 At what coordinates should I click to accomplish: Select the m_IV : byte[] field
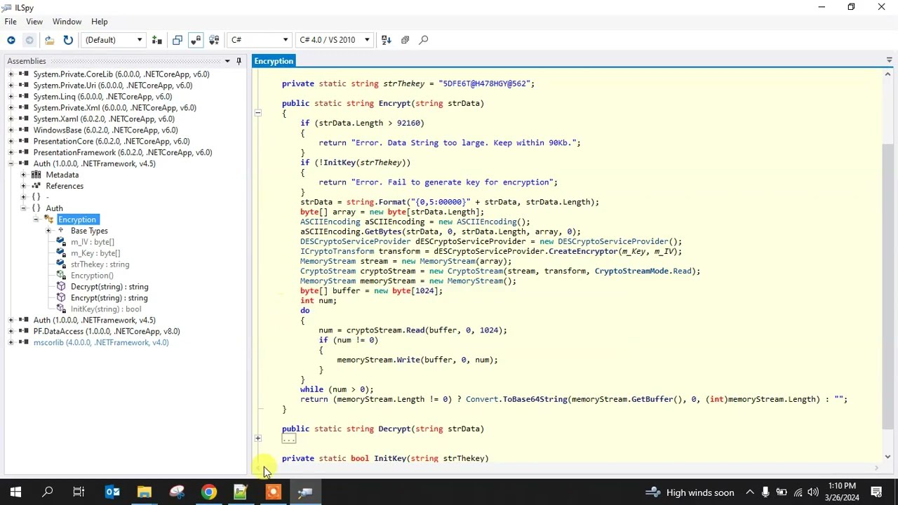click(x=92, y=242)
